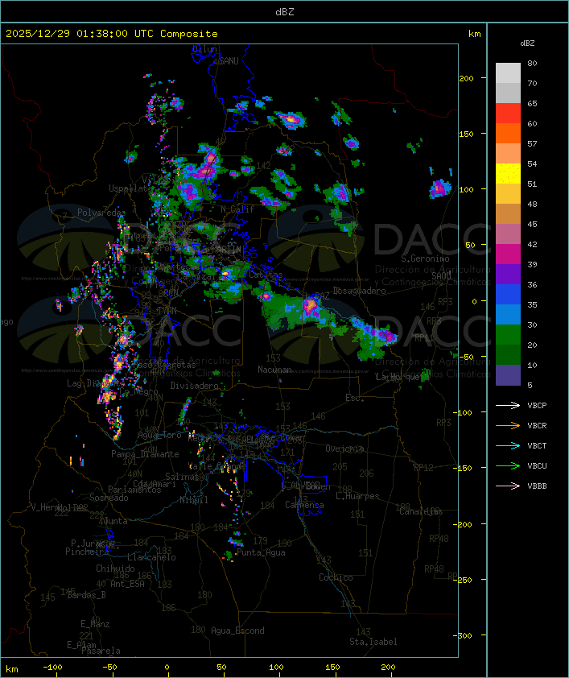Click the Pincheira place label
The image size is (569, 678).
coord(87,552)
